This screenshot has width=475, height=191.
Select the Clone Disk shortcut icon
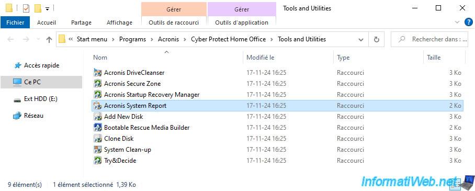(97, 139)
